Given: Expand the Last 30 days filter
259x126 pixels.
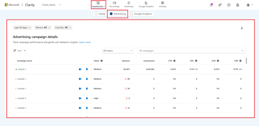Looking at the screenshot, I should point(23,27).
